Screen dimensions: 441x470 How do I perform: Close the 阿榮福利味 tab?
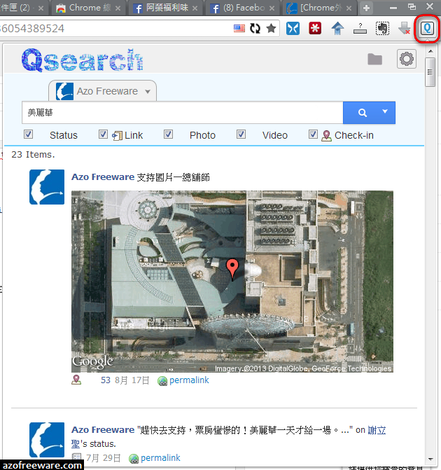click(x=195, y=8)
